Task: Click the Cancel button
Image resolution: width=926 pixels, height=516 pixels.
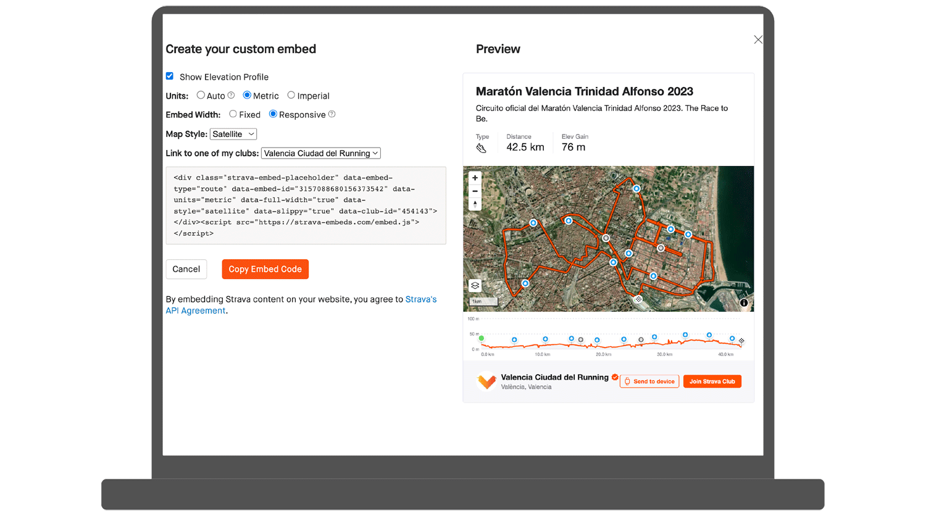Action: click(x=186, y=269)
